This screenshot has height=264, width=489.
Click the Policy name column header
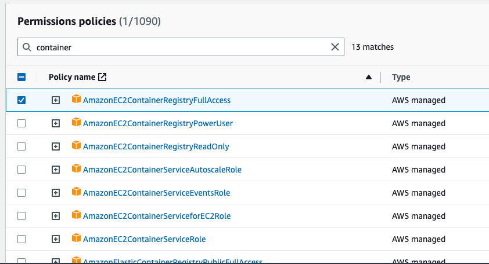click(72, 77)
